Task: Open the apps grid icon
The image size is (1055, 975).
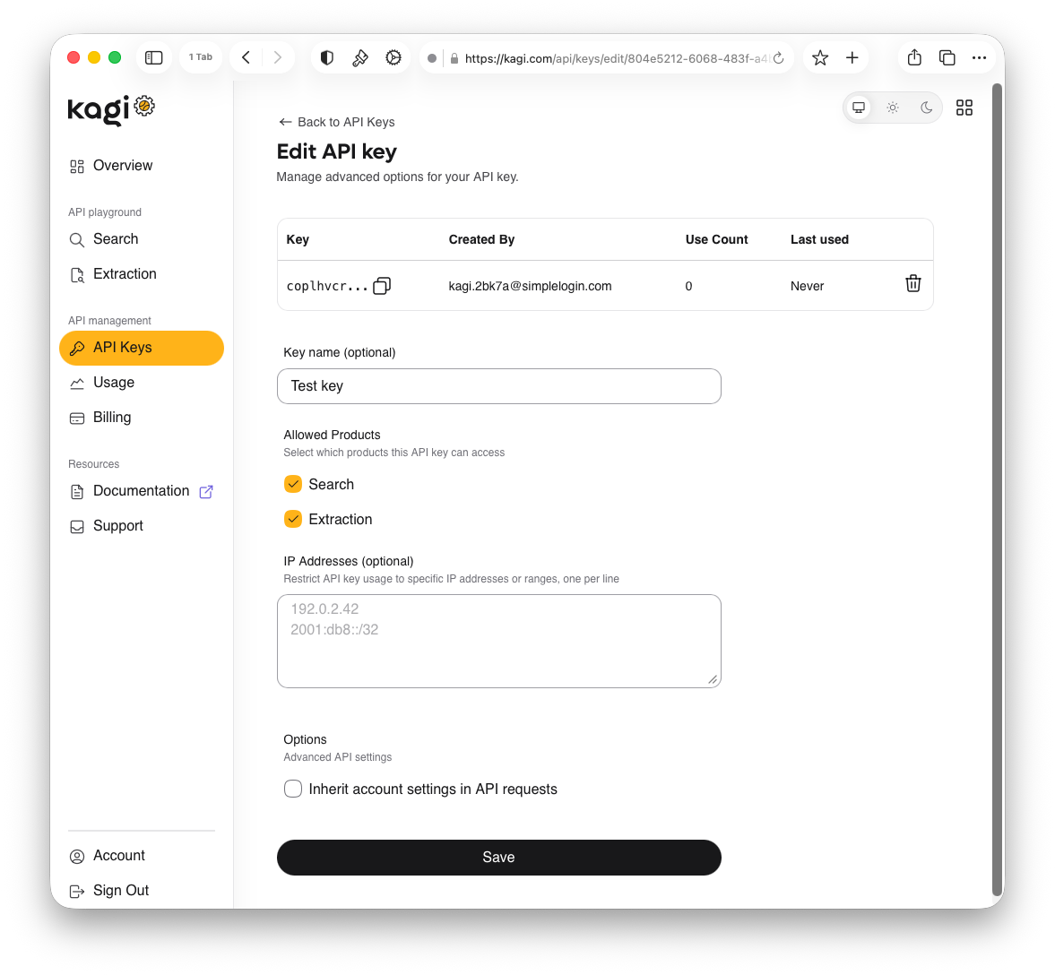Action: point(964,108)
